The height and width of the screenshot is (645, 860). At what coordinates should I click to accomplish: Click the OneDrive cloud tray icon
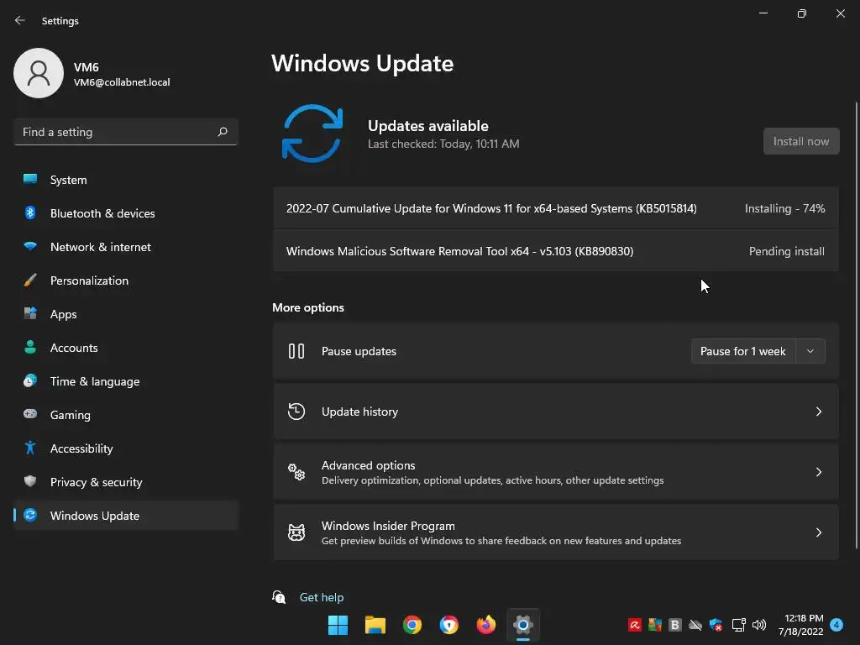pyautogui.click(x=695, y=625)
